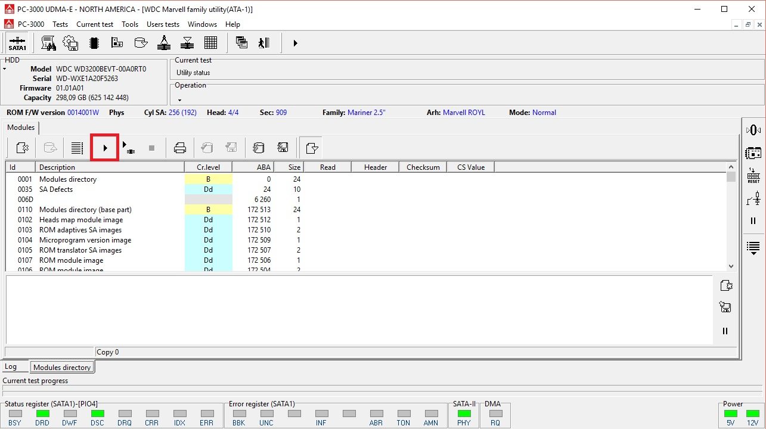The height and width of the screenshot is (429, 766).
Task: Open the Current test menu
Action: click(95, 24)
